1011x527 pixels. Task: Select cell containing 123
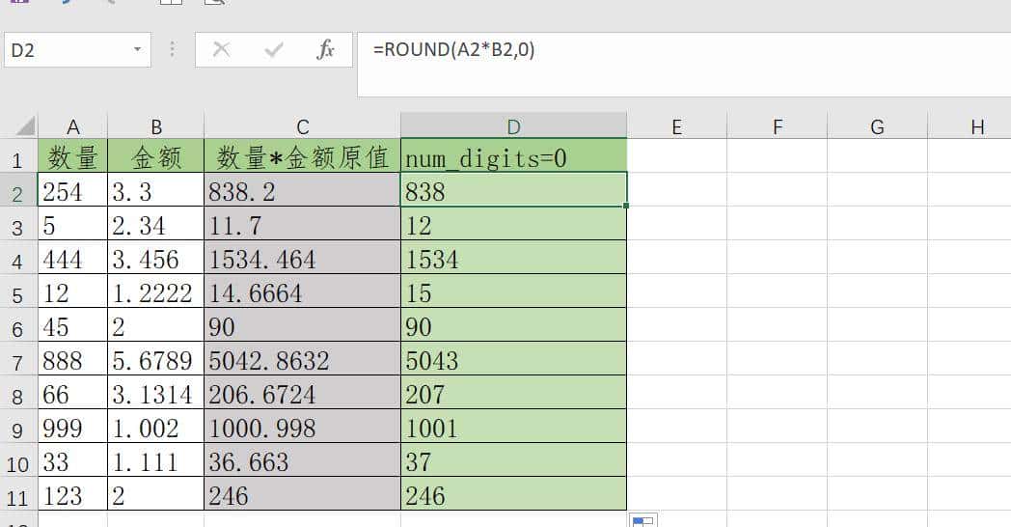pyautogui.click(x=73, y=493)
